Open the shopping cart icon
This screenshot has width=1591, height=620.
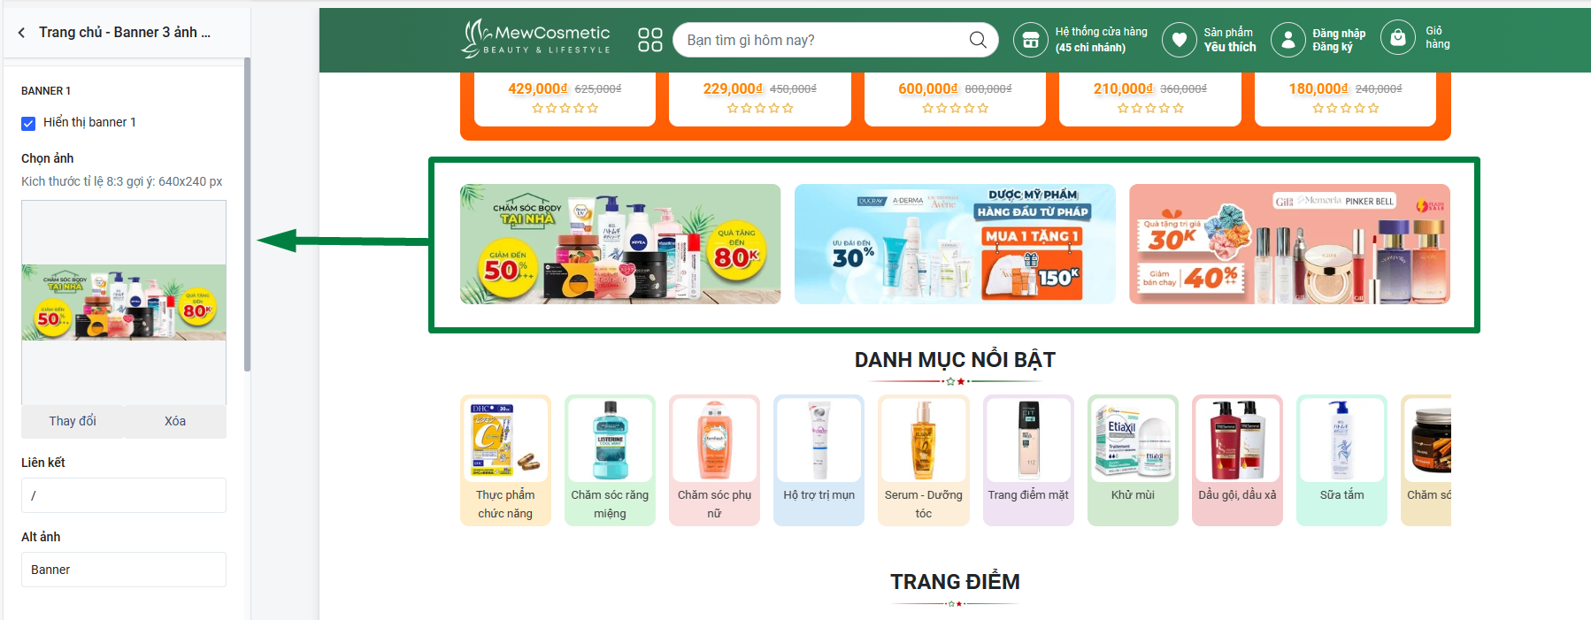[x=1398, y=38]
